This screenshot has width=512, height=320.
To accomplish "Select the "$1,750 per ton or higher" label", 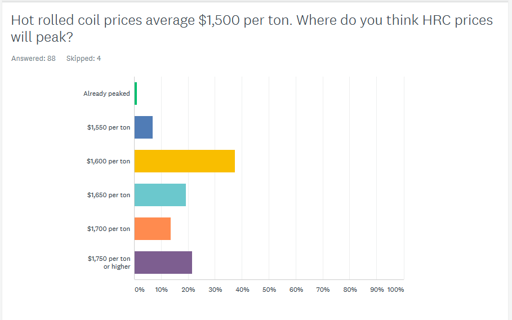I will click(109, 263).
